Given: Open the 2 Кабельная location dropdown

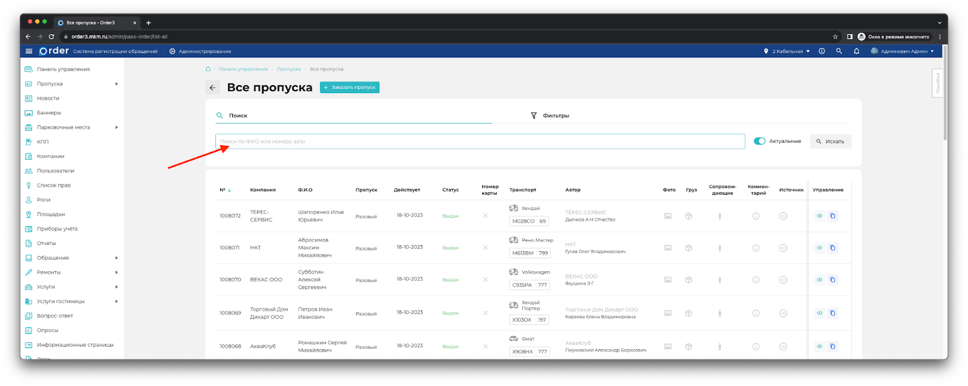Looking at the screenshot, I should tap(787, 51).
